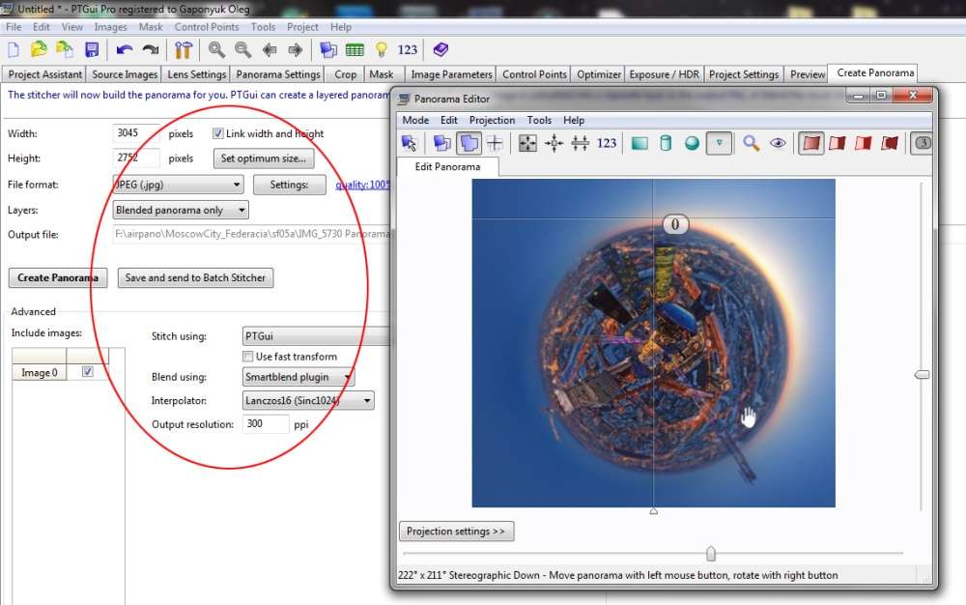Select cylindrical projection icon in Panorama Editor
This screenshot has width=966, height=605.
point(666,143)
